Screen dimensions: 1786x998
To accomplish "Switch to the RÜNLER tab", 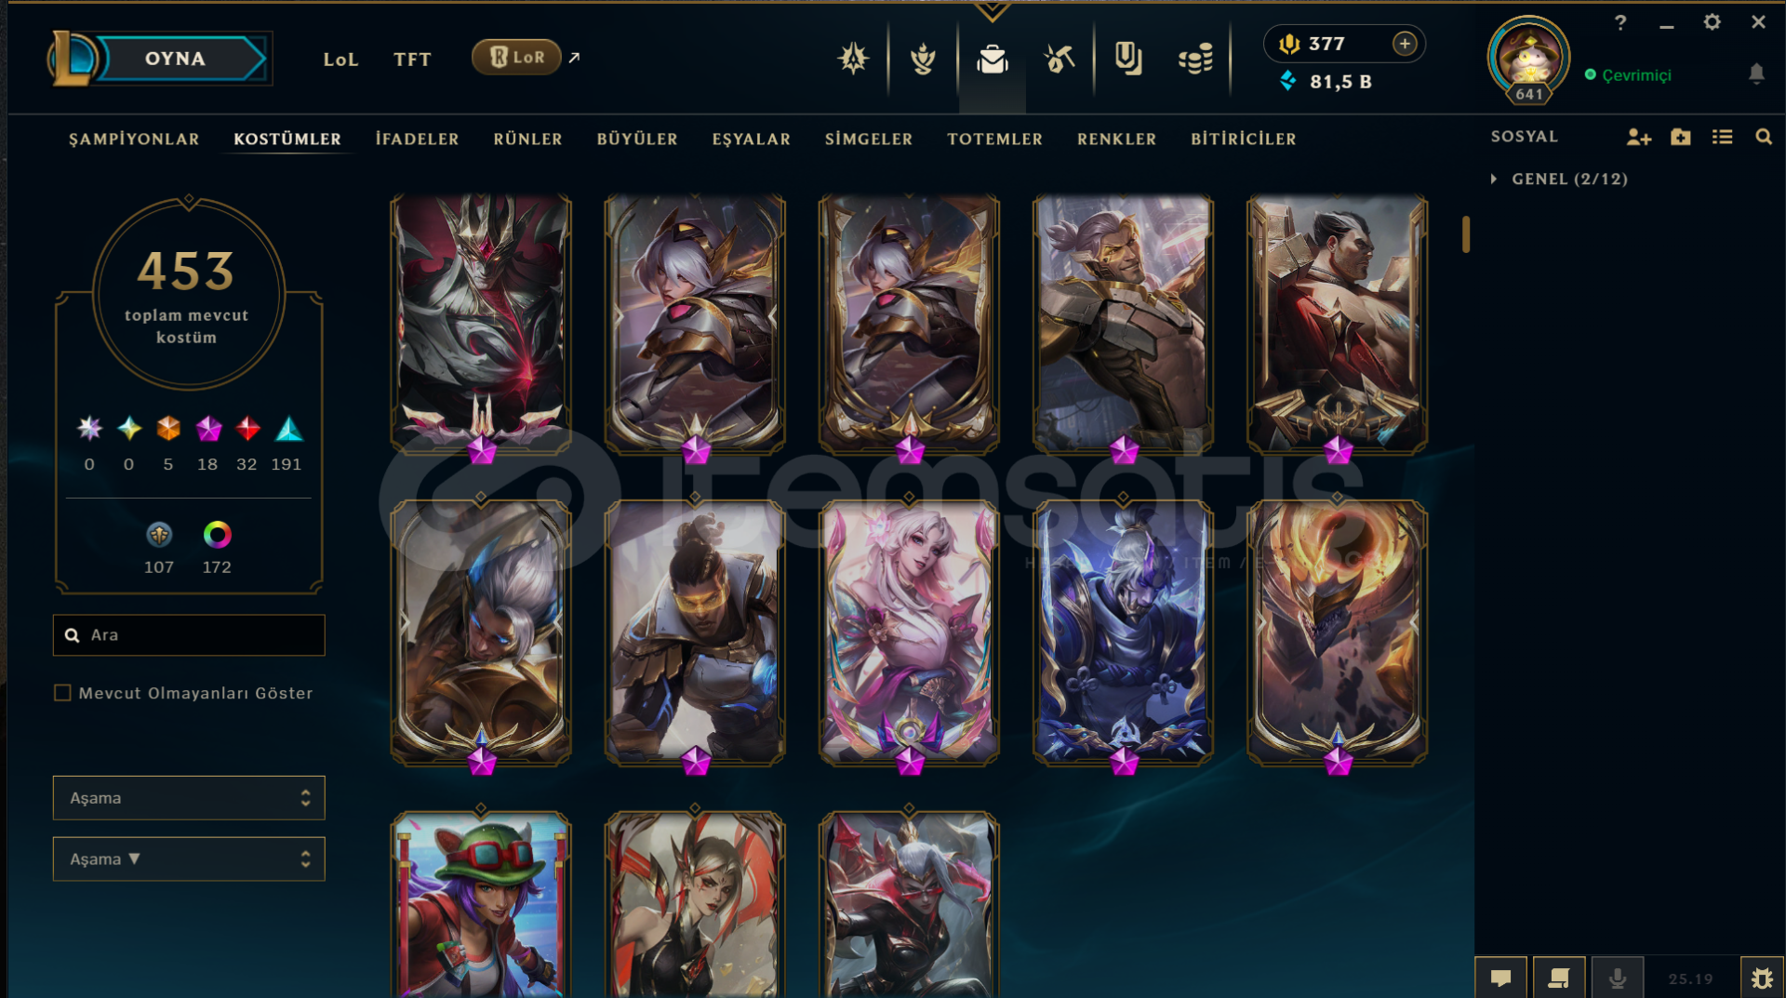I will [527, 139].
